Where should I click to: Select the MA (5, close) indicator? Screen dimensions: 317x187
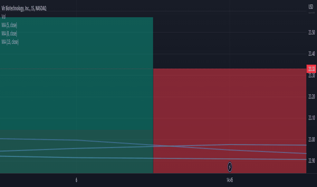coord(9,25)
